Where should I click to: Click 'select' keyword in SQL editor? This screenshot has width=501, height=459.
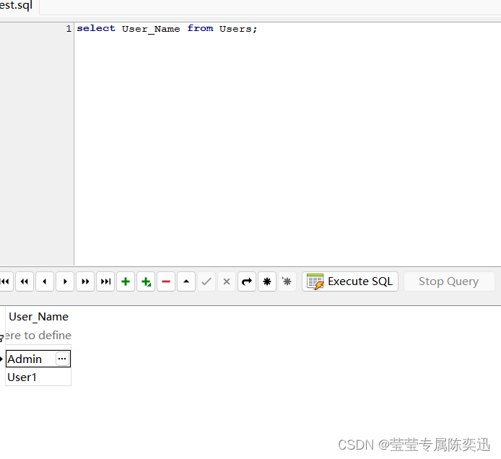click(96, 28)
